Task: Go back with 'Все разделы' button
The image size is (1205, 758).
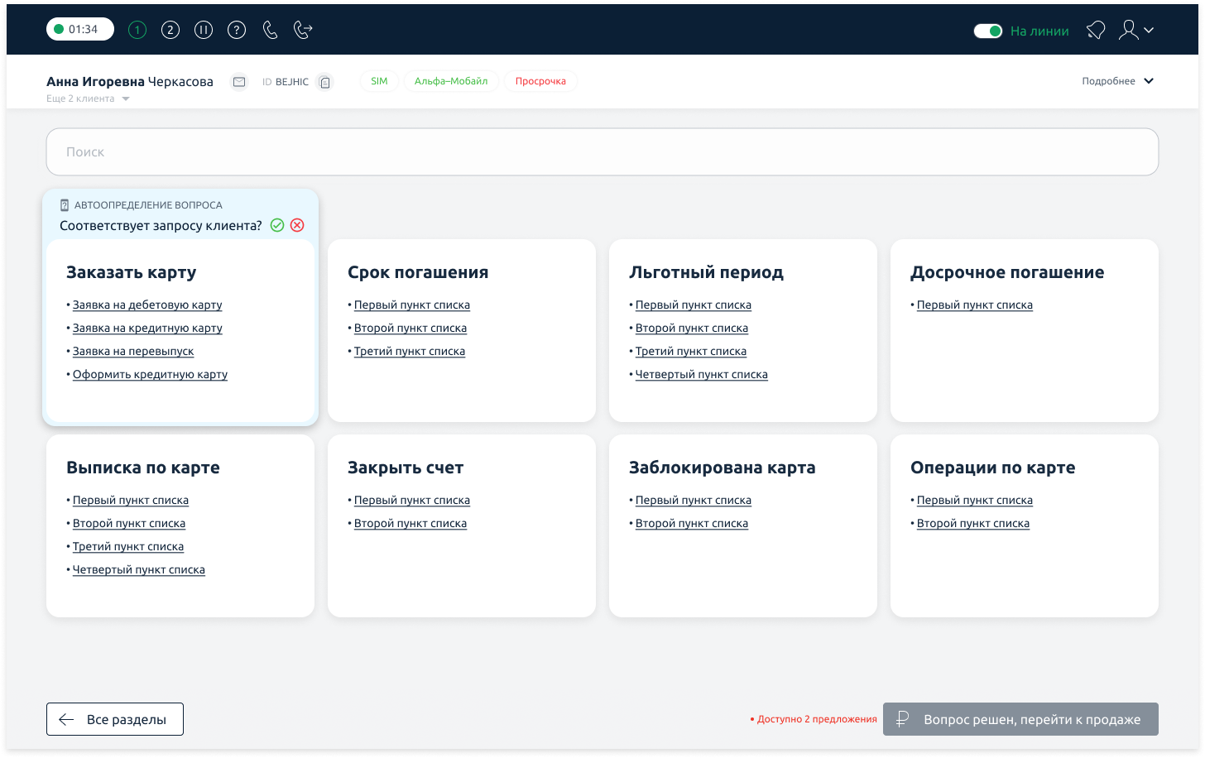Action: tap(115, 719)
